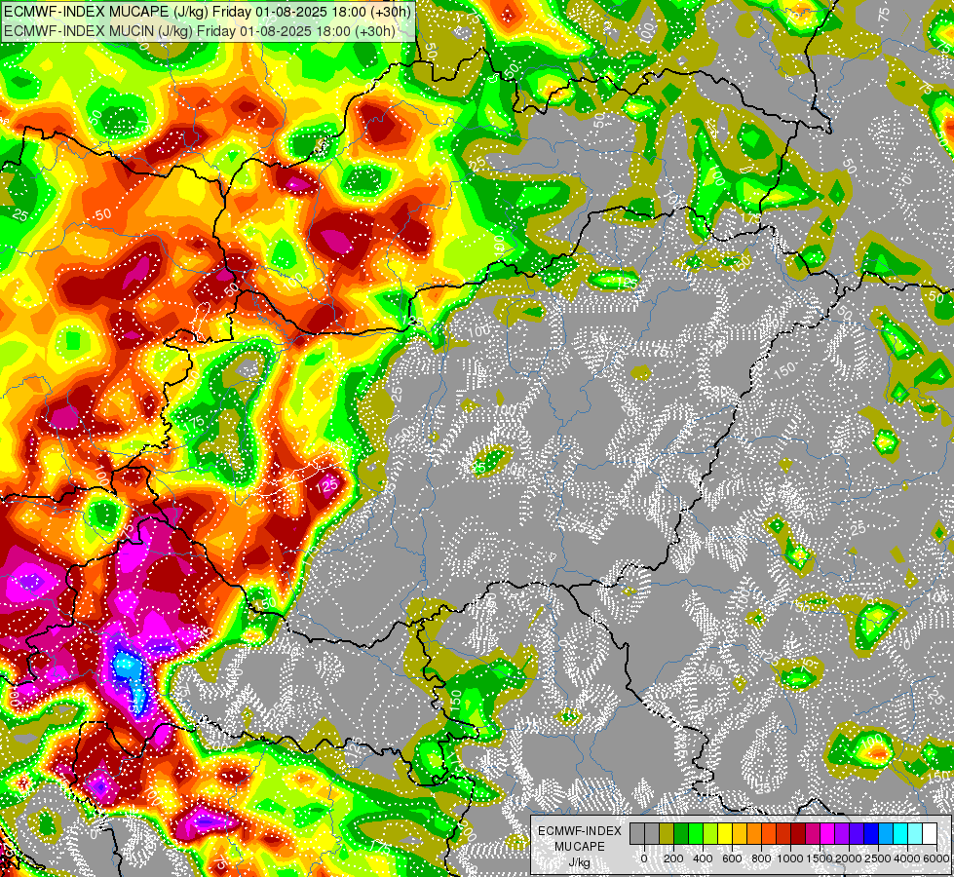Click the legend tick label 2000
The height and width of the screenshot is (877, 954).
click(850, 858)
